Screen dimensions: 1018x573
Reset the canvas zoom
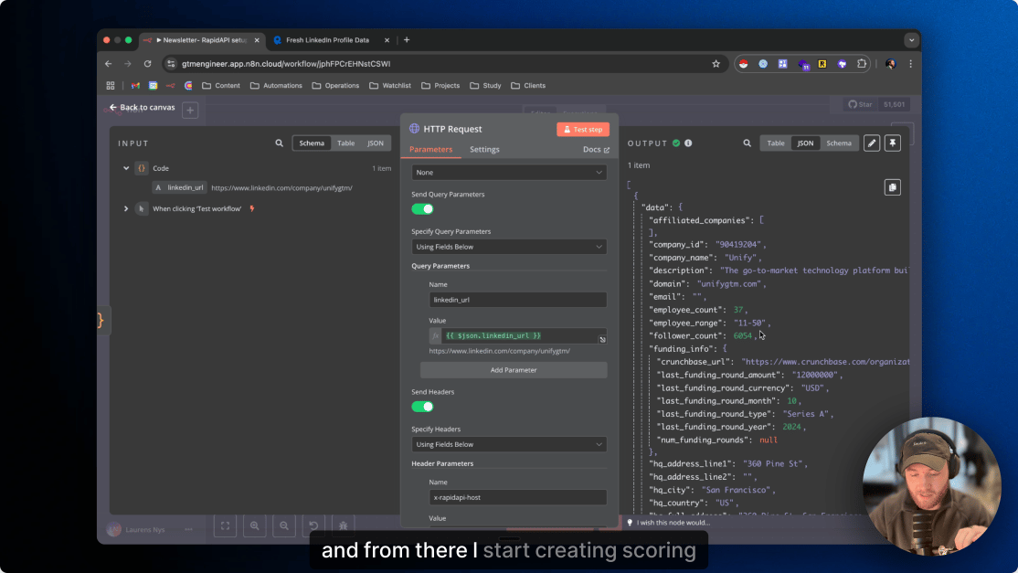point(313,525)
